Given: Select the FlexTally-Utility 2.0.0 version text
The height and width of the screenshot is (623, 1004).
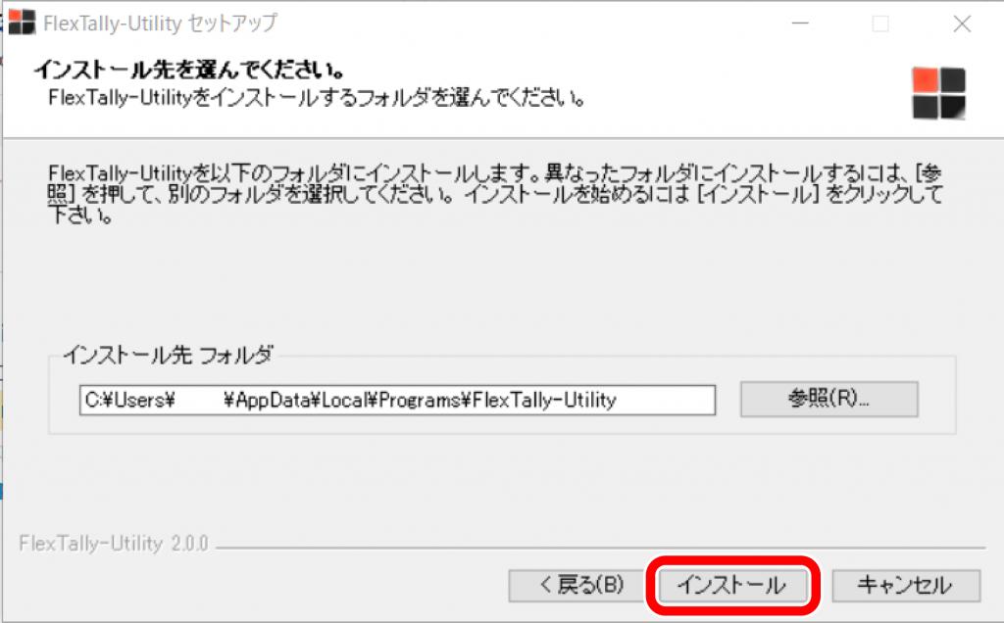Looking at the screenshot, I should tap(114, 544).
